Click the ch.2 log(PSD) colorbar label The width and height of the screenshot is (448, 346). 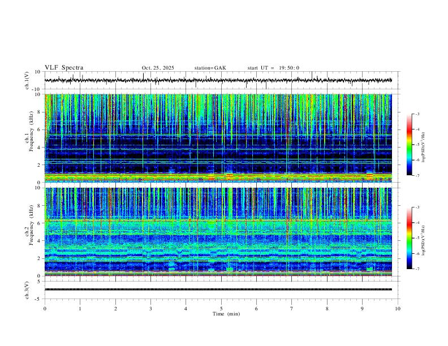[424, 241]
